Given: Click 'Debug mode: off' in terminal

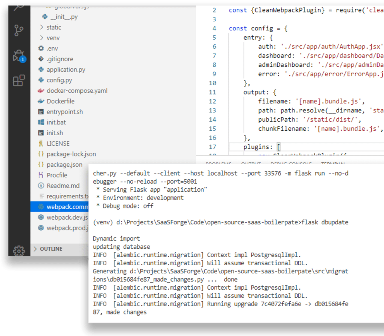Looking at the screenshot, I should (x=128, y=206).
